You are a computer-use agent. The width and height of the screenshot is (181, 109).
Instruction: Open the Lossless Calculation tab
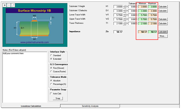[31, 106]
